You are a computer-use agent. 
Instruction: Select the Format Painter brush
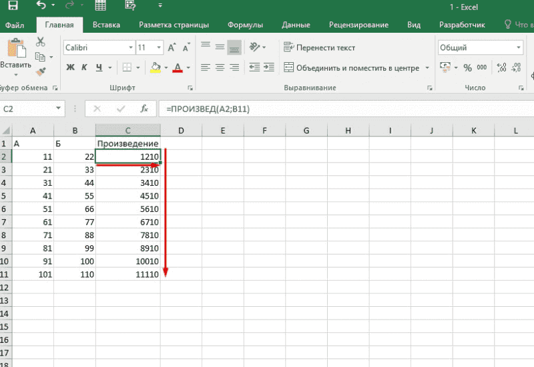pos(40,72)
